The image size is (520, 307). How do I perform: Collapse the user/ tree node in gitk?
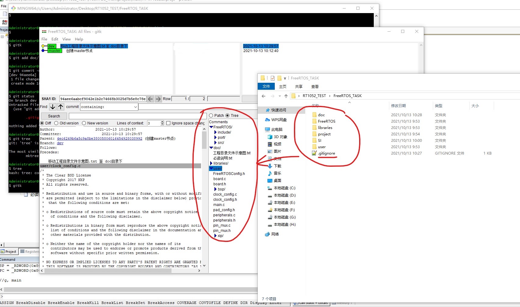coord(210,168)
